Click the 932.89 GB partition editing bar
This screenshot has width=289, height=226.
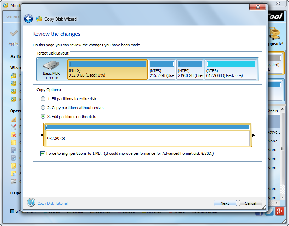148,135
